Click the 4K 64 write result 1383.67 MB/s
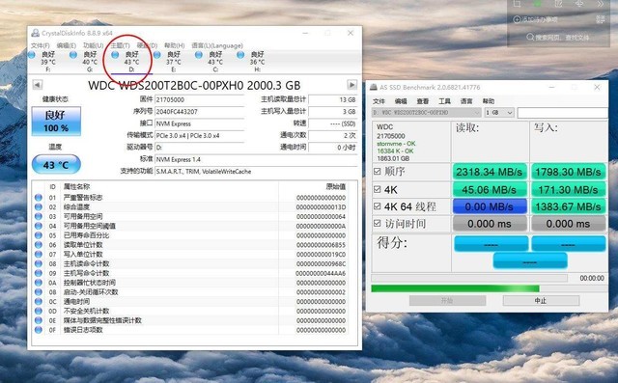This screenshot has height=383, width=618. point(568,206)
